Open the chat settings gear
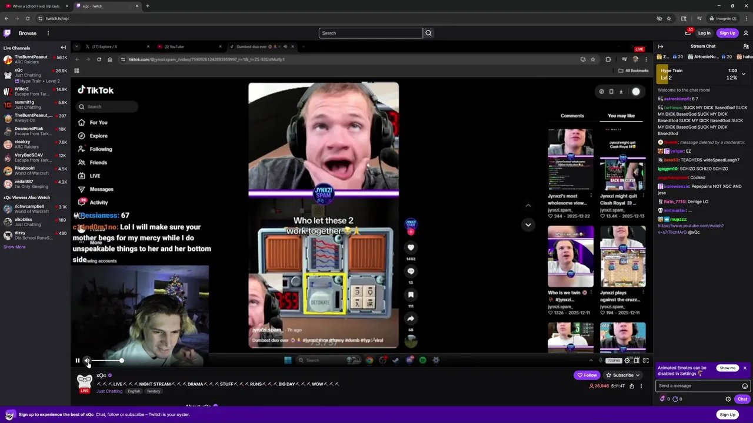 coord(728,399)
